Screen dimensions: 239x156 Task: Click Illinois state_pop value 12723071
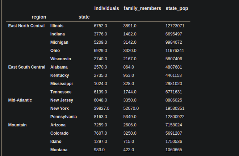click(x=175, y=26)
